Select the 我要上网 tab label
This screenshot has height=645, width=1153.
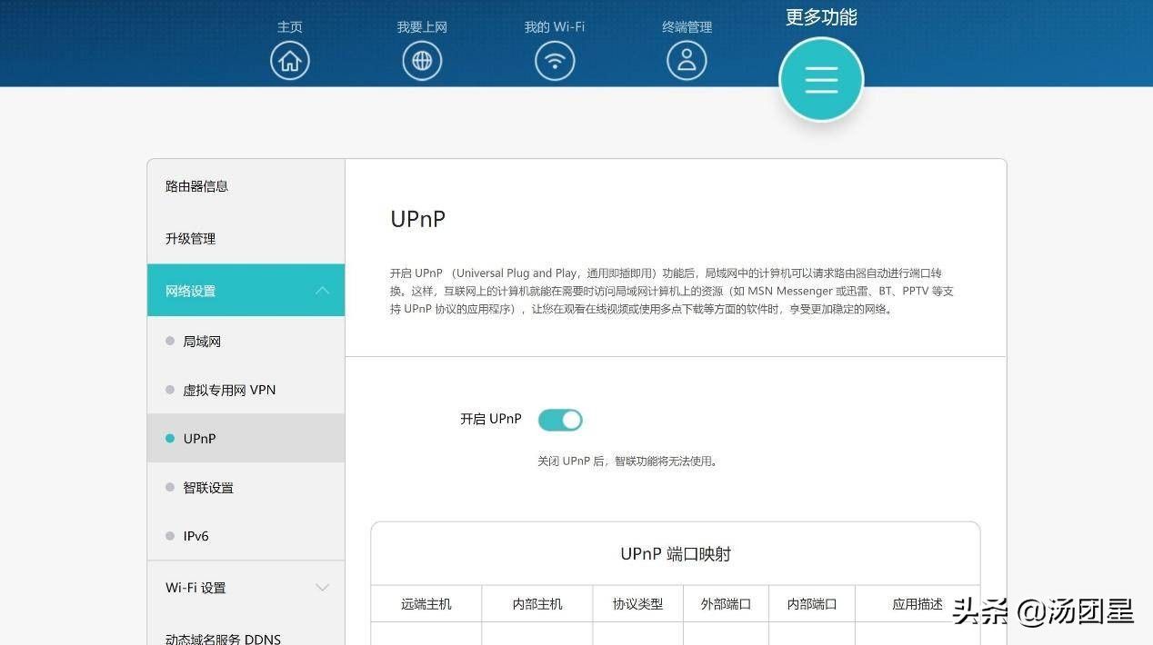click(422, 26)
